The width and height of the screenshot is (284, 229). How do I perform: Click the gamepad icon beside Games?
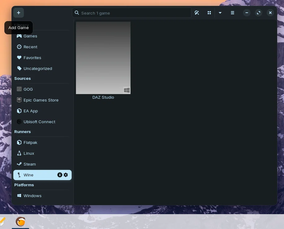point(19,36)
